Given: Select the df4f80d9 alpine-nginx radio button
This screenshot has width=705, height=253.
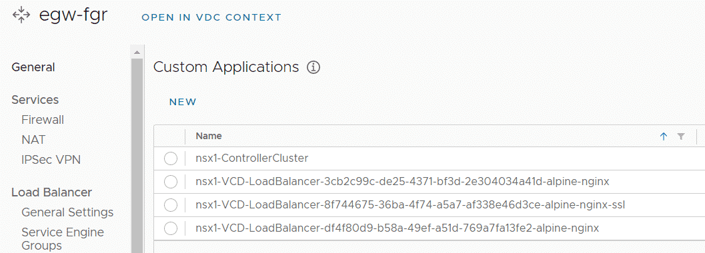Looking at the screenshot, I should click(x=171, y=228).
